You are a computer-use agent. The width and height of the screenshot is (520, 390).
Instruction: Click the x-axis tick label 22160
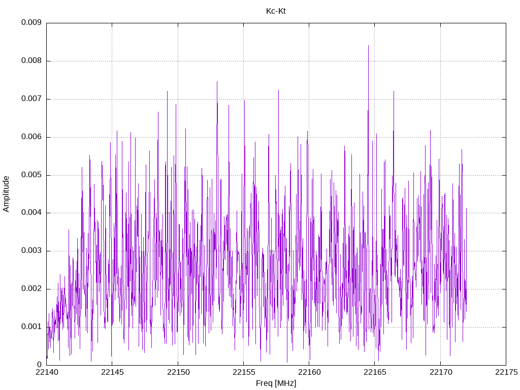click(309, 372)
